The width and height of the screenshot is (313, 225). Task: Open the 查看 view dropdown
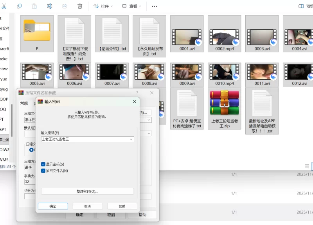tap(131, 6)
